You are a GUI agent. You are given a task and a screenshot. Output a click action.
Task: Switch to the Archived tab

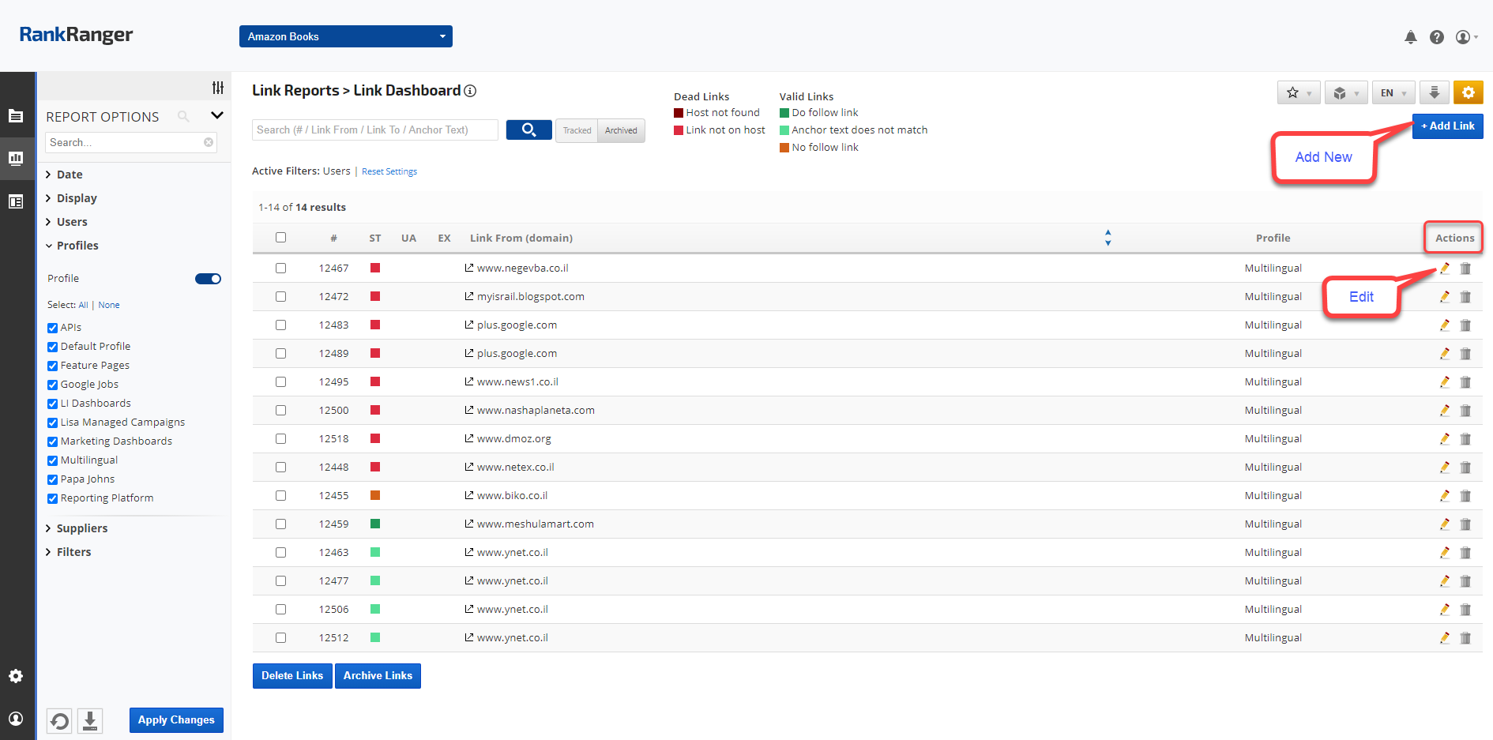[x=621, y=130]
